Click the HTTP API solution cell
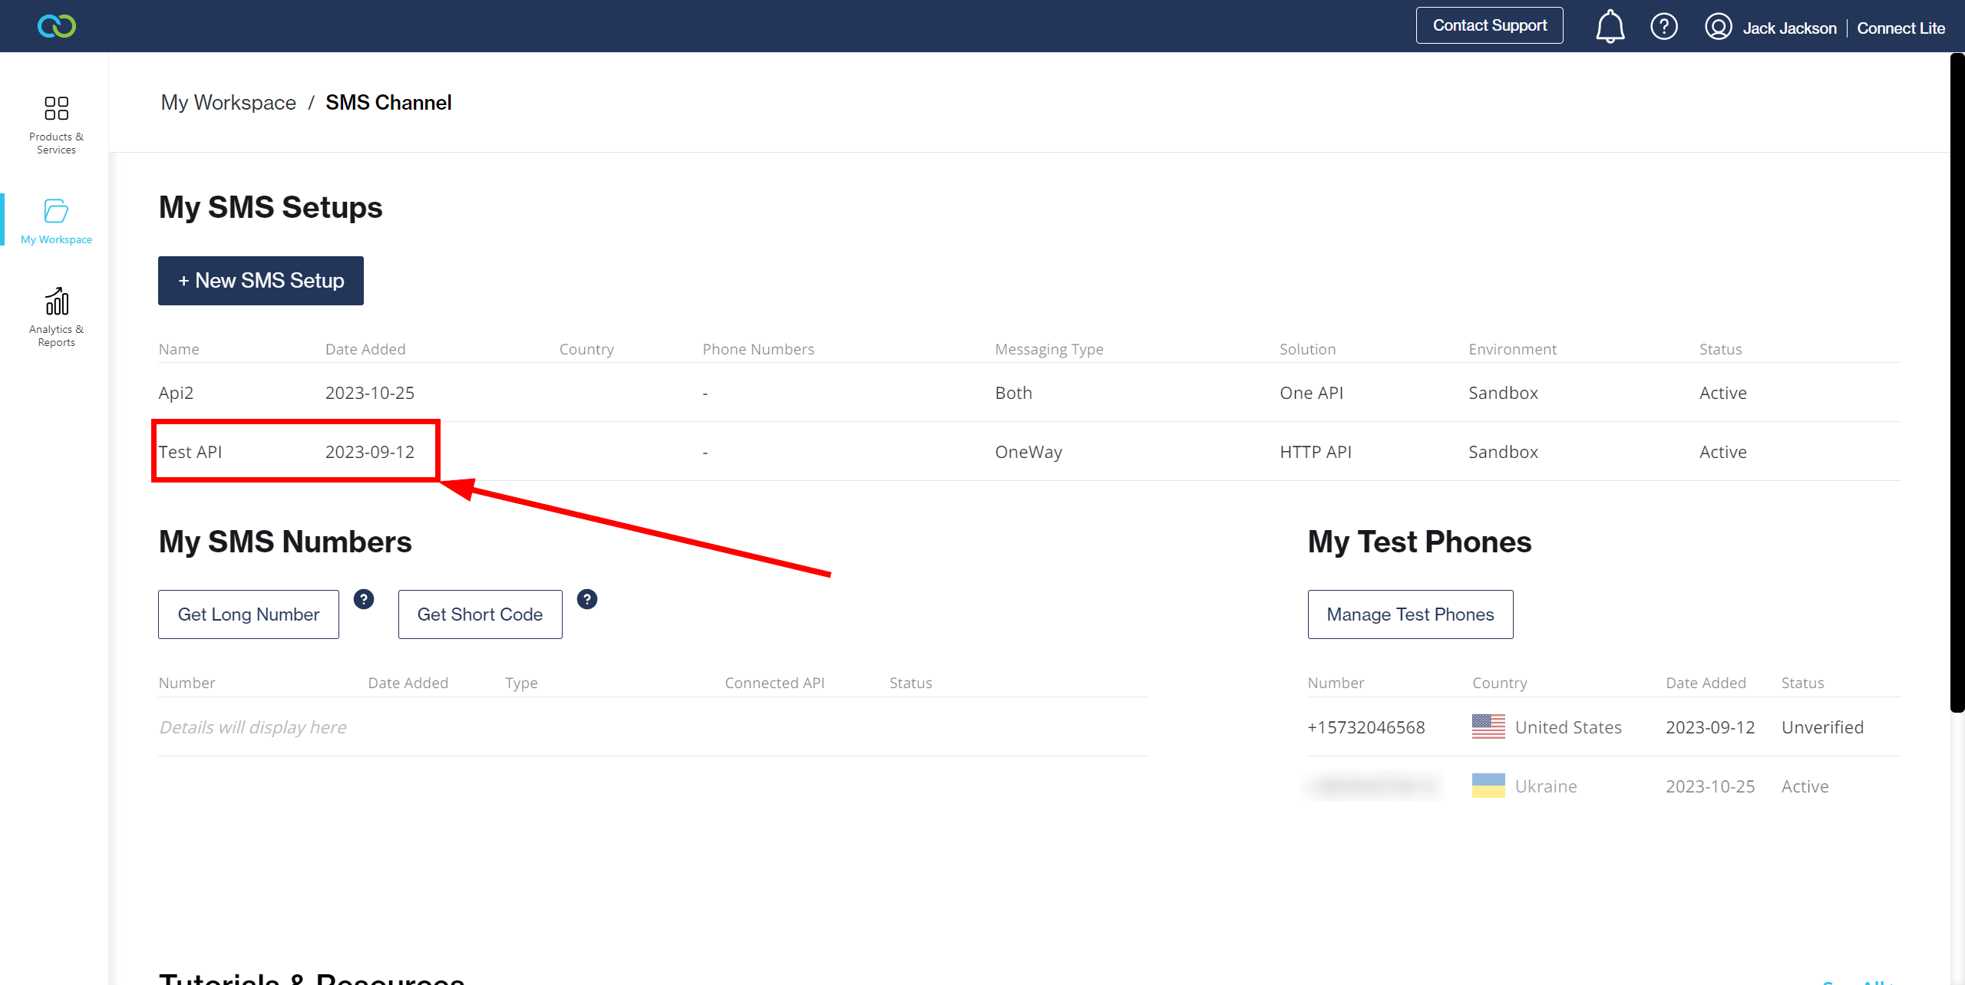The height and width of the screenshot is (985, 1965). click(1316, 452)
